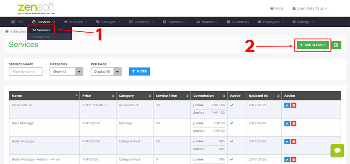Click the Services breadcrumb link
The image size is (350, 164).
(20, 32)
